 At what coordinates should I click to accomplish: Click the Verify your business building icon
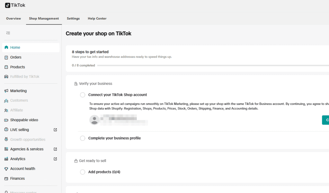pos(76,84)
